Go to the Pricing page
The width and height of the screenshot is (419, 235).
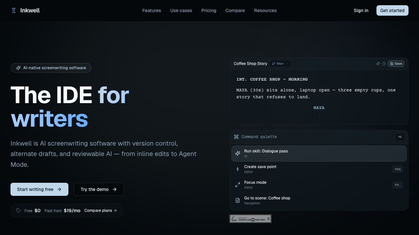[x=209, y=10]
